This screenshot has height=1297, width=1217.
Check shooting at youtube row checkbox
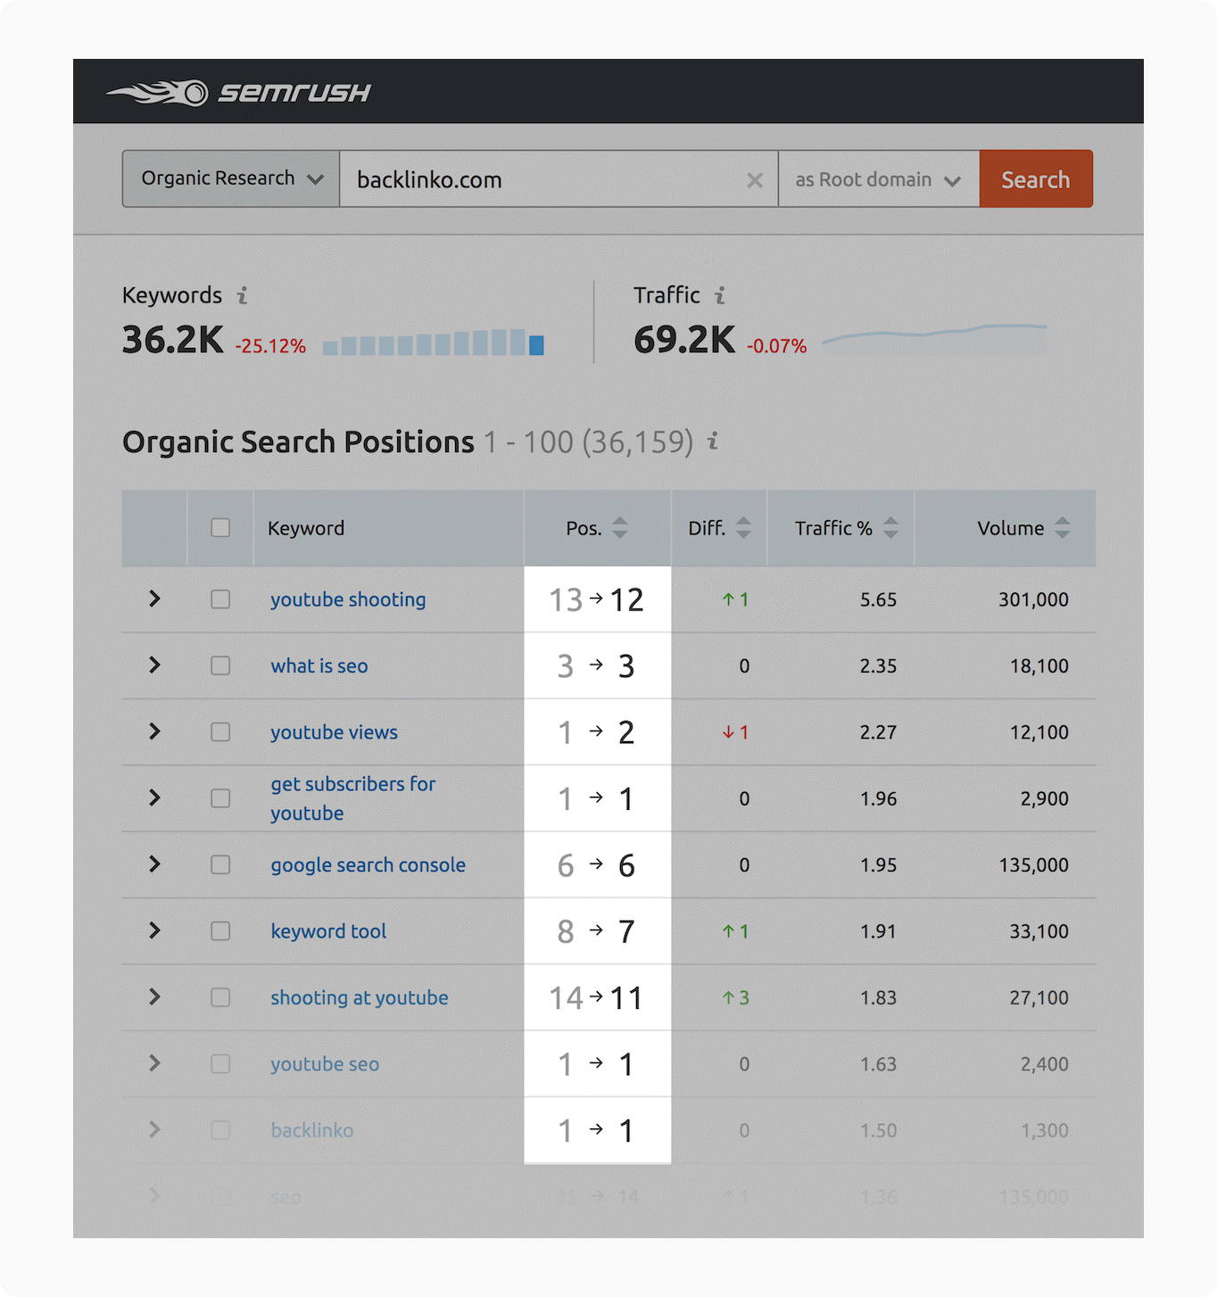click(220, 997)
